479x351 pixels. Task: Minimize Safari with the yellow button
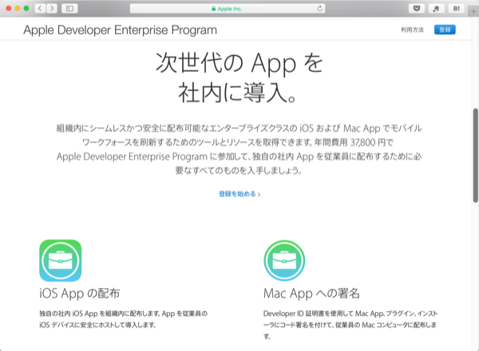[x=18, y=9]
